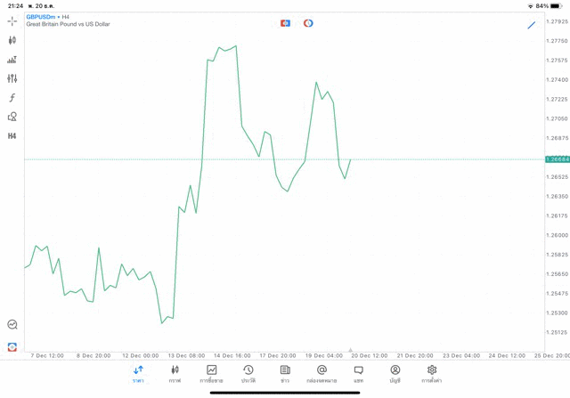Open the drawing objects shapes tool
570x398 pixels.
point(12,117)
